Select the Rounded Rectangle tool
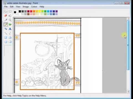This screenshot has height=99, width=133. coord(10,42)
